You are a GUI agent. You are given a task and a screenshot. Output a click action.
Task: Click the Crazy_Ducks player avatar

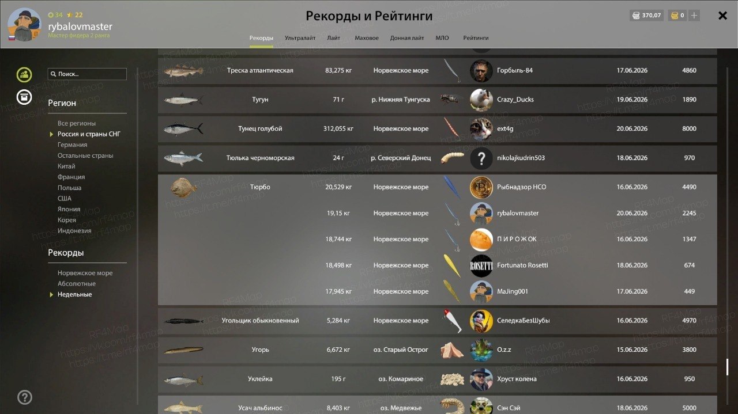click(481, 100)
